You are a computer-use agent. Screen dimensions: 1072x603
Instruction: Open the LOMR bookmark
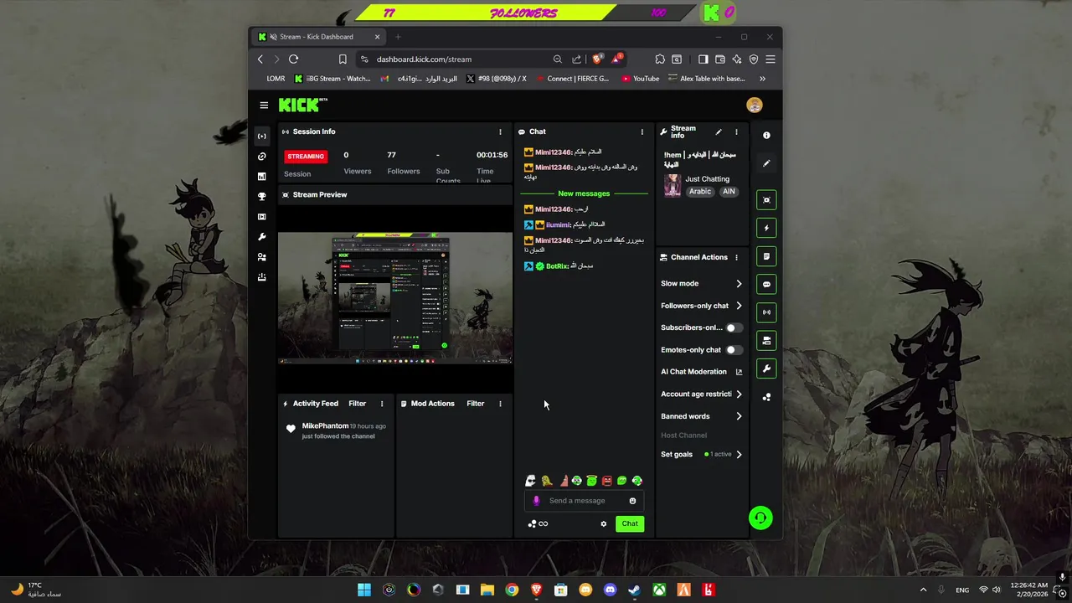(276, 79)
